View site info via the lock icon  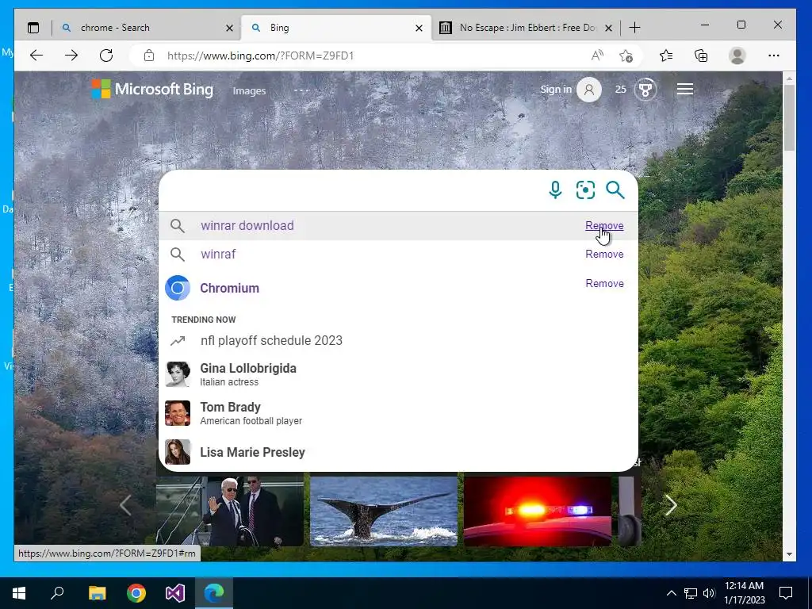149,56
